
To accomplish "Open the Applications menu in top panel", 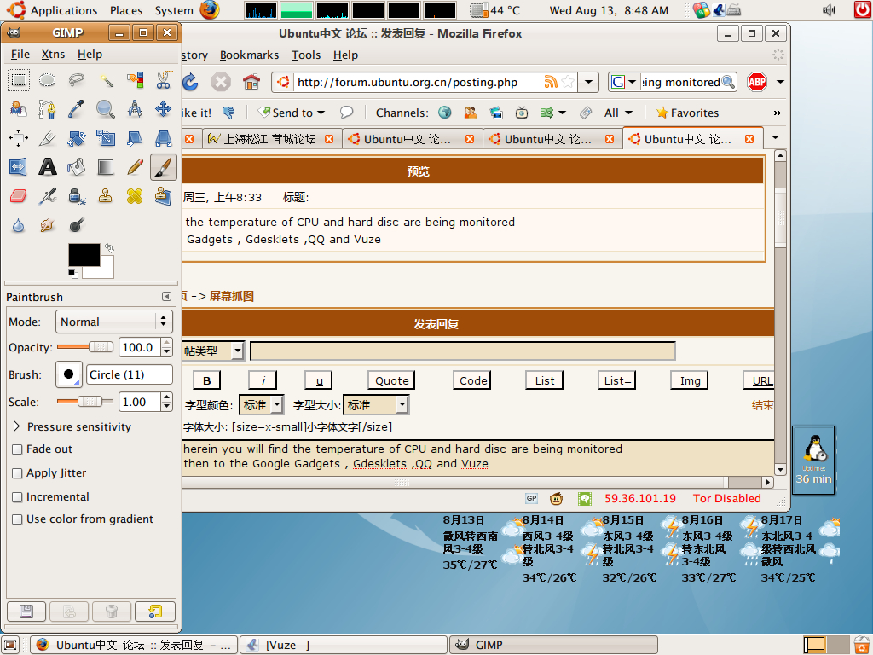I will 63,10.
